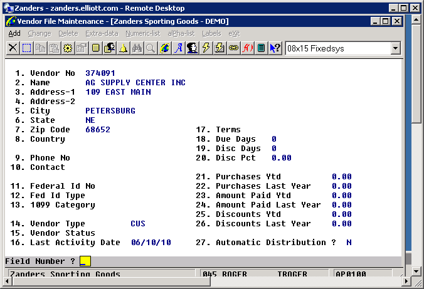The width and height of the screenshot is (424, 289).
Task: Click the yellow chain link icon
Action: click(x=233, y=48)
